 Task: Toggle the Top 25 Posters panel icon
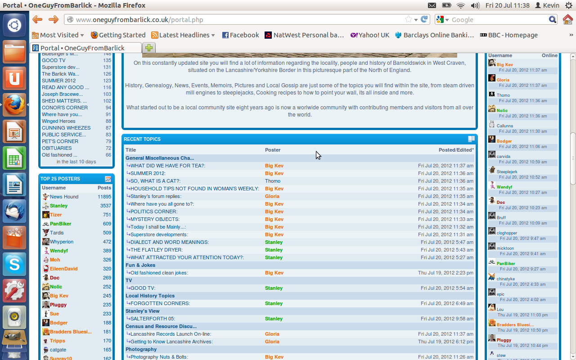click(x=108, y=179)
